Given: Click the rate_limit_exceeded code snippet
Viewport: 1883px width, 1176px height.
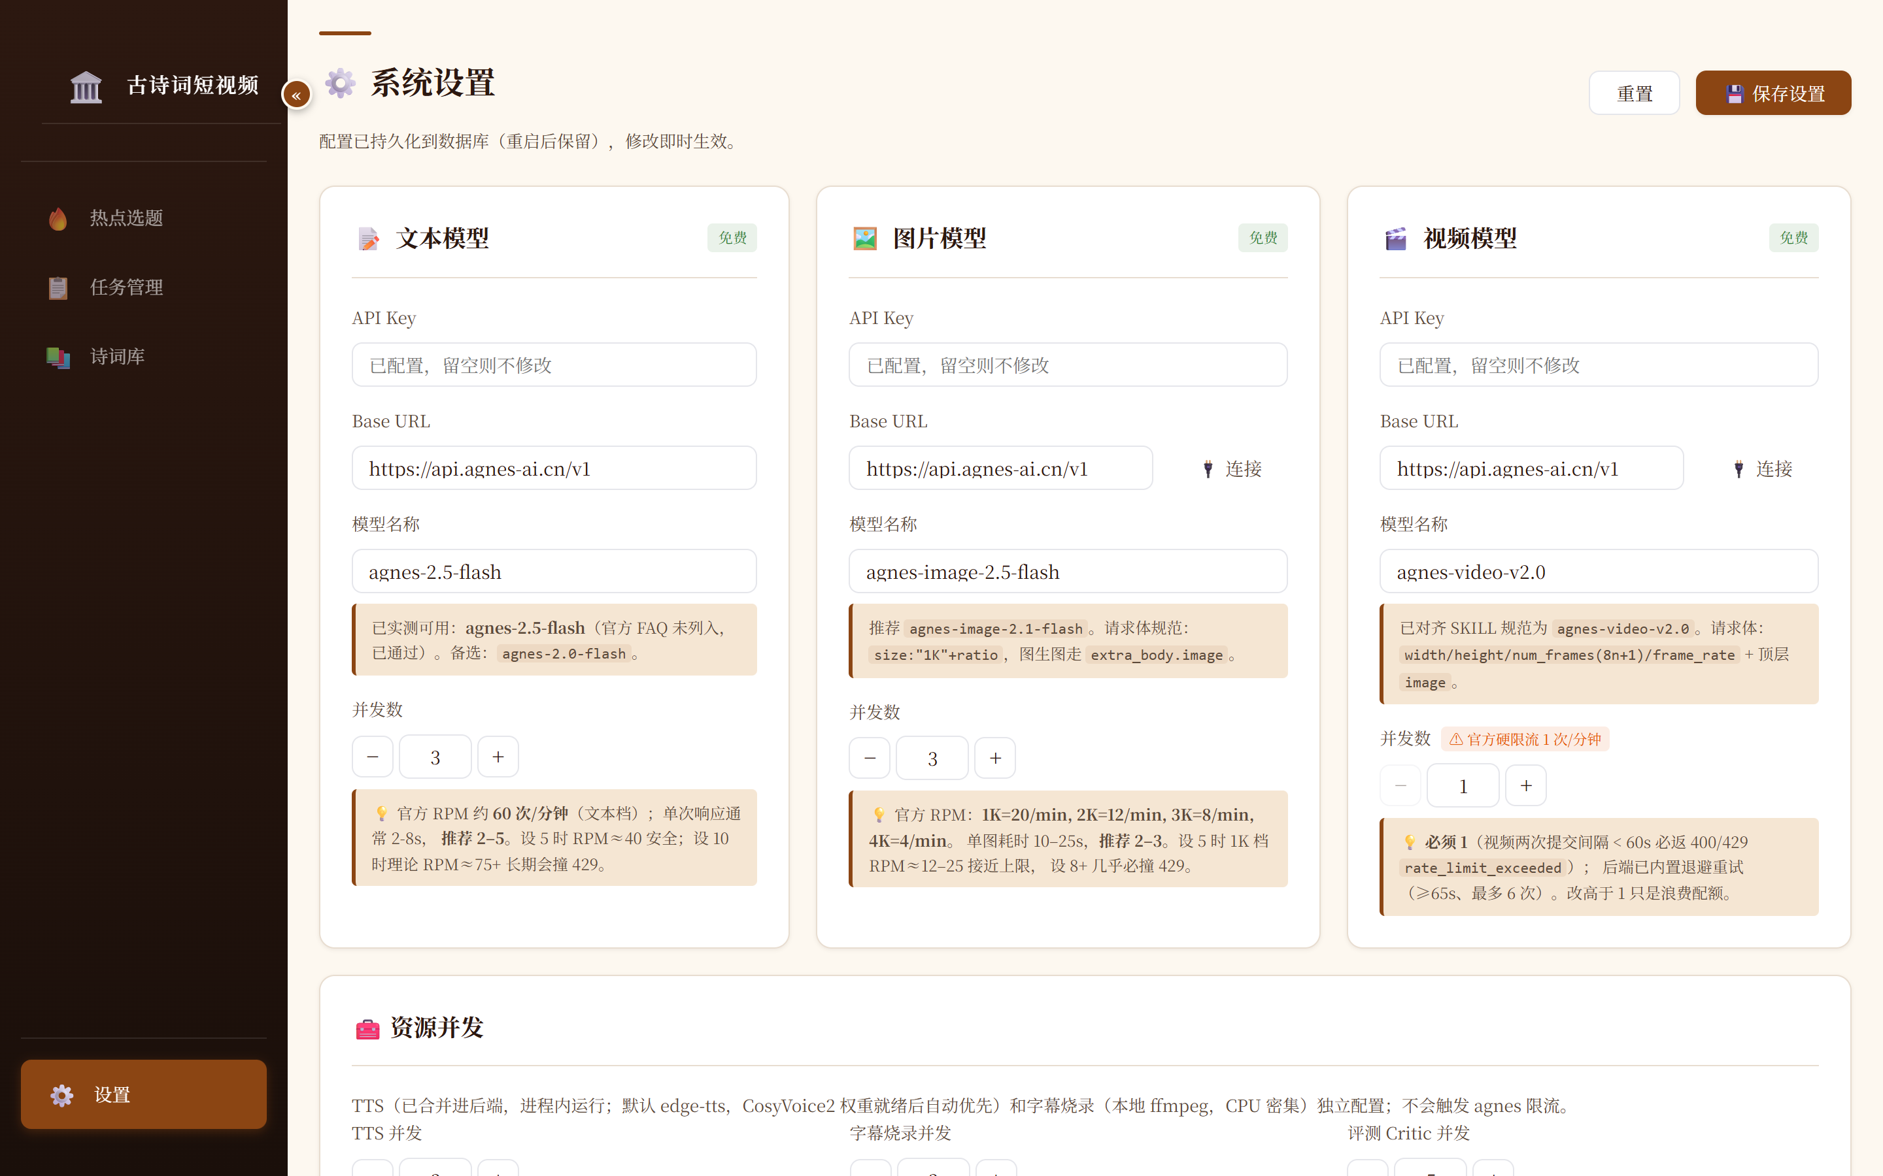Looking at the screenshot, I should [x=1482, y=868].
